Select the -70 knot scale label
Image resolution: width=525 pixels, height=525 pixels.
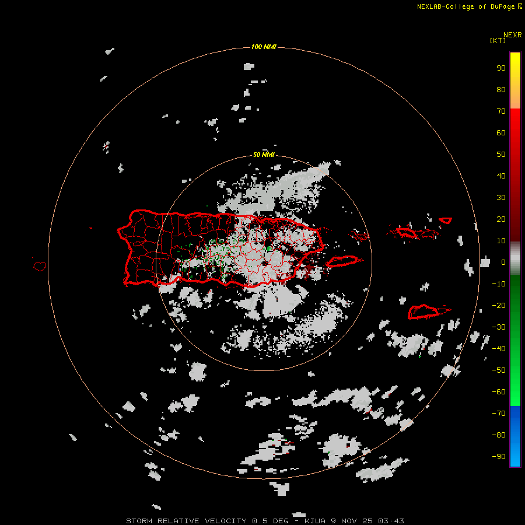[x=499, y=414]
